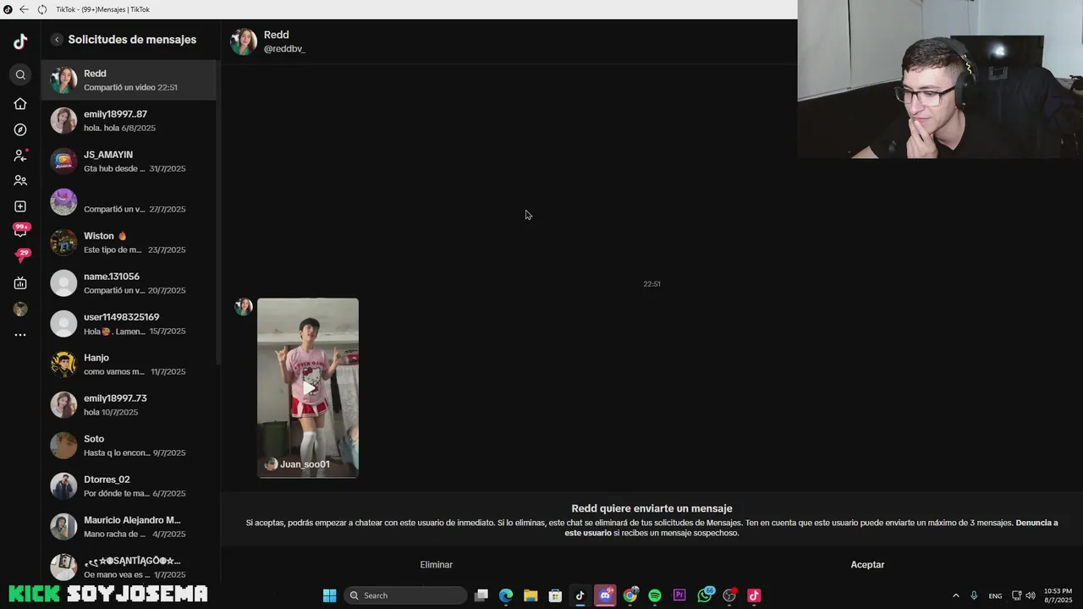Open Microsoft Edge from the taskbar
The image size is (1083, 609).
506,595
